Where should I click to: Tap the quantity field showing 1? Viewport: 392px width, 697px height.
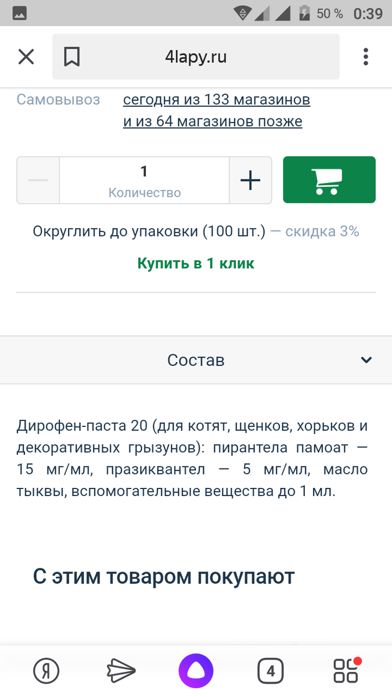click(144, 180)
